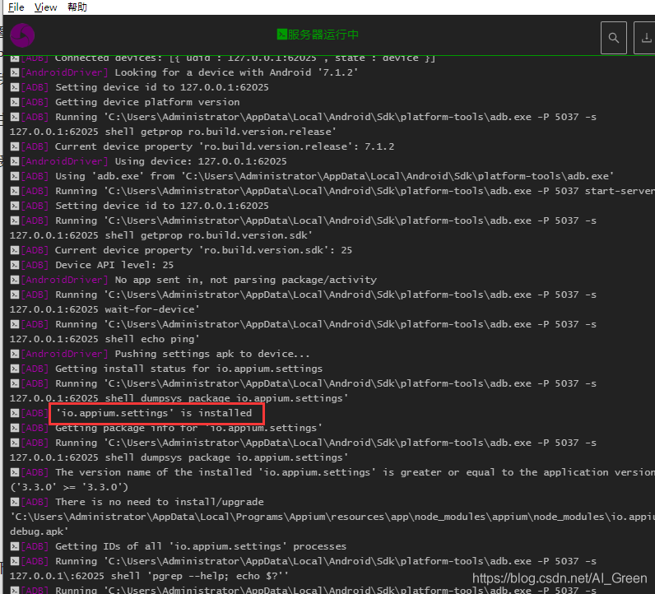The width and height of the screenshot is (655, 594).
Task: Click first "Setting device id to 127.0.0.1:62025" line below Looking for a device
Action: [x=162, y=87]
